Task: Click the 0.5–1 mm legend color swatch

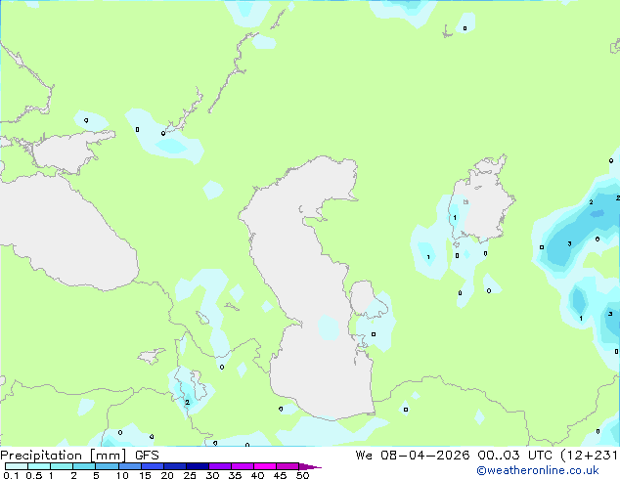Action: [39, 466]
